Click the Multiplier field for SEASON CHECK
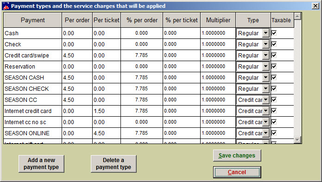322x182 pixels. coord(218,88)
